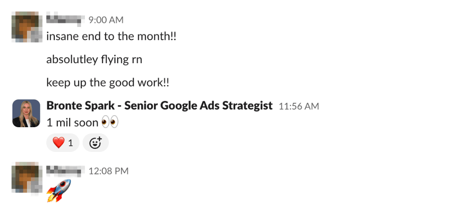
Task: Click the "1 mil soon" message text
Action: tap(72, 123)
